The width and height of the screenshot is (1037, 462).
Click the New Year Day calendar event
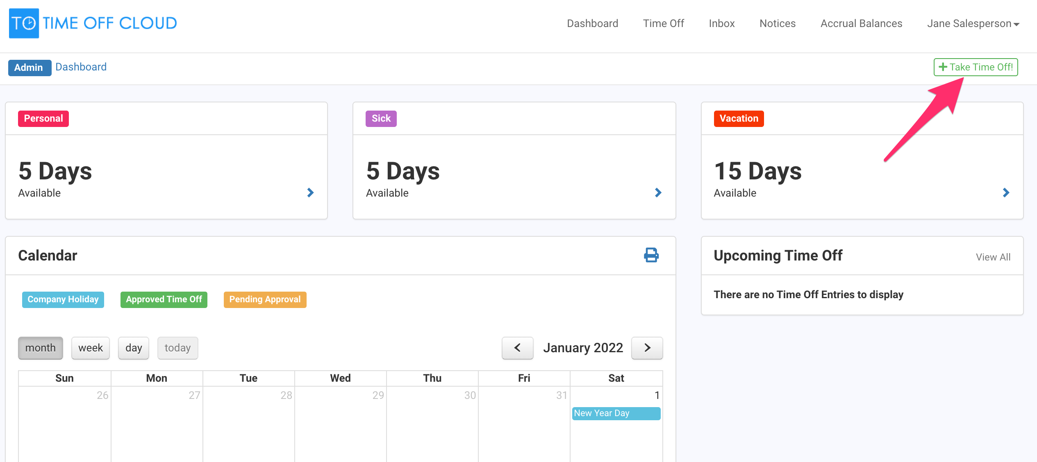click(x=616, y=413)
